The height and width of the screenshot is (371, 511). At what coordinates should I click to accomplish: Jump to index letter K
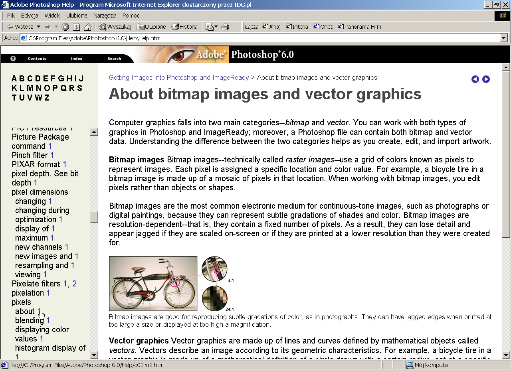(x=15, y=88)
